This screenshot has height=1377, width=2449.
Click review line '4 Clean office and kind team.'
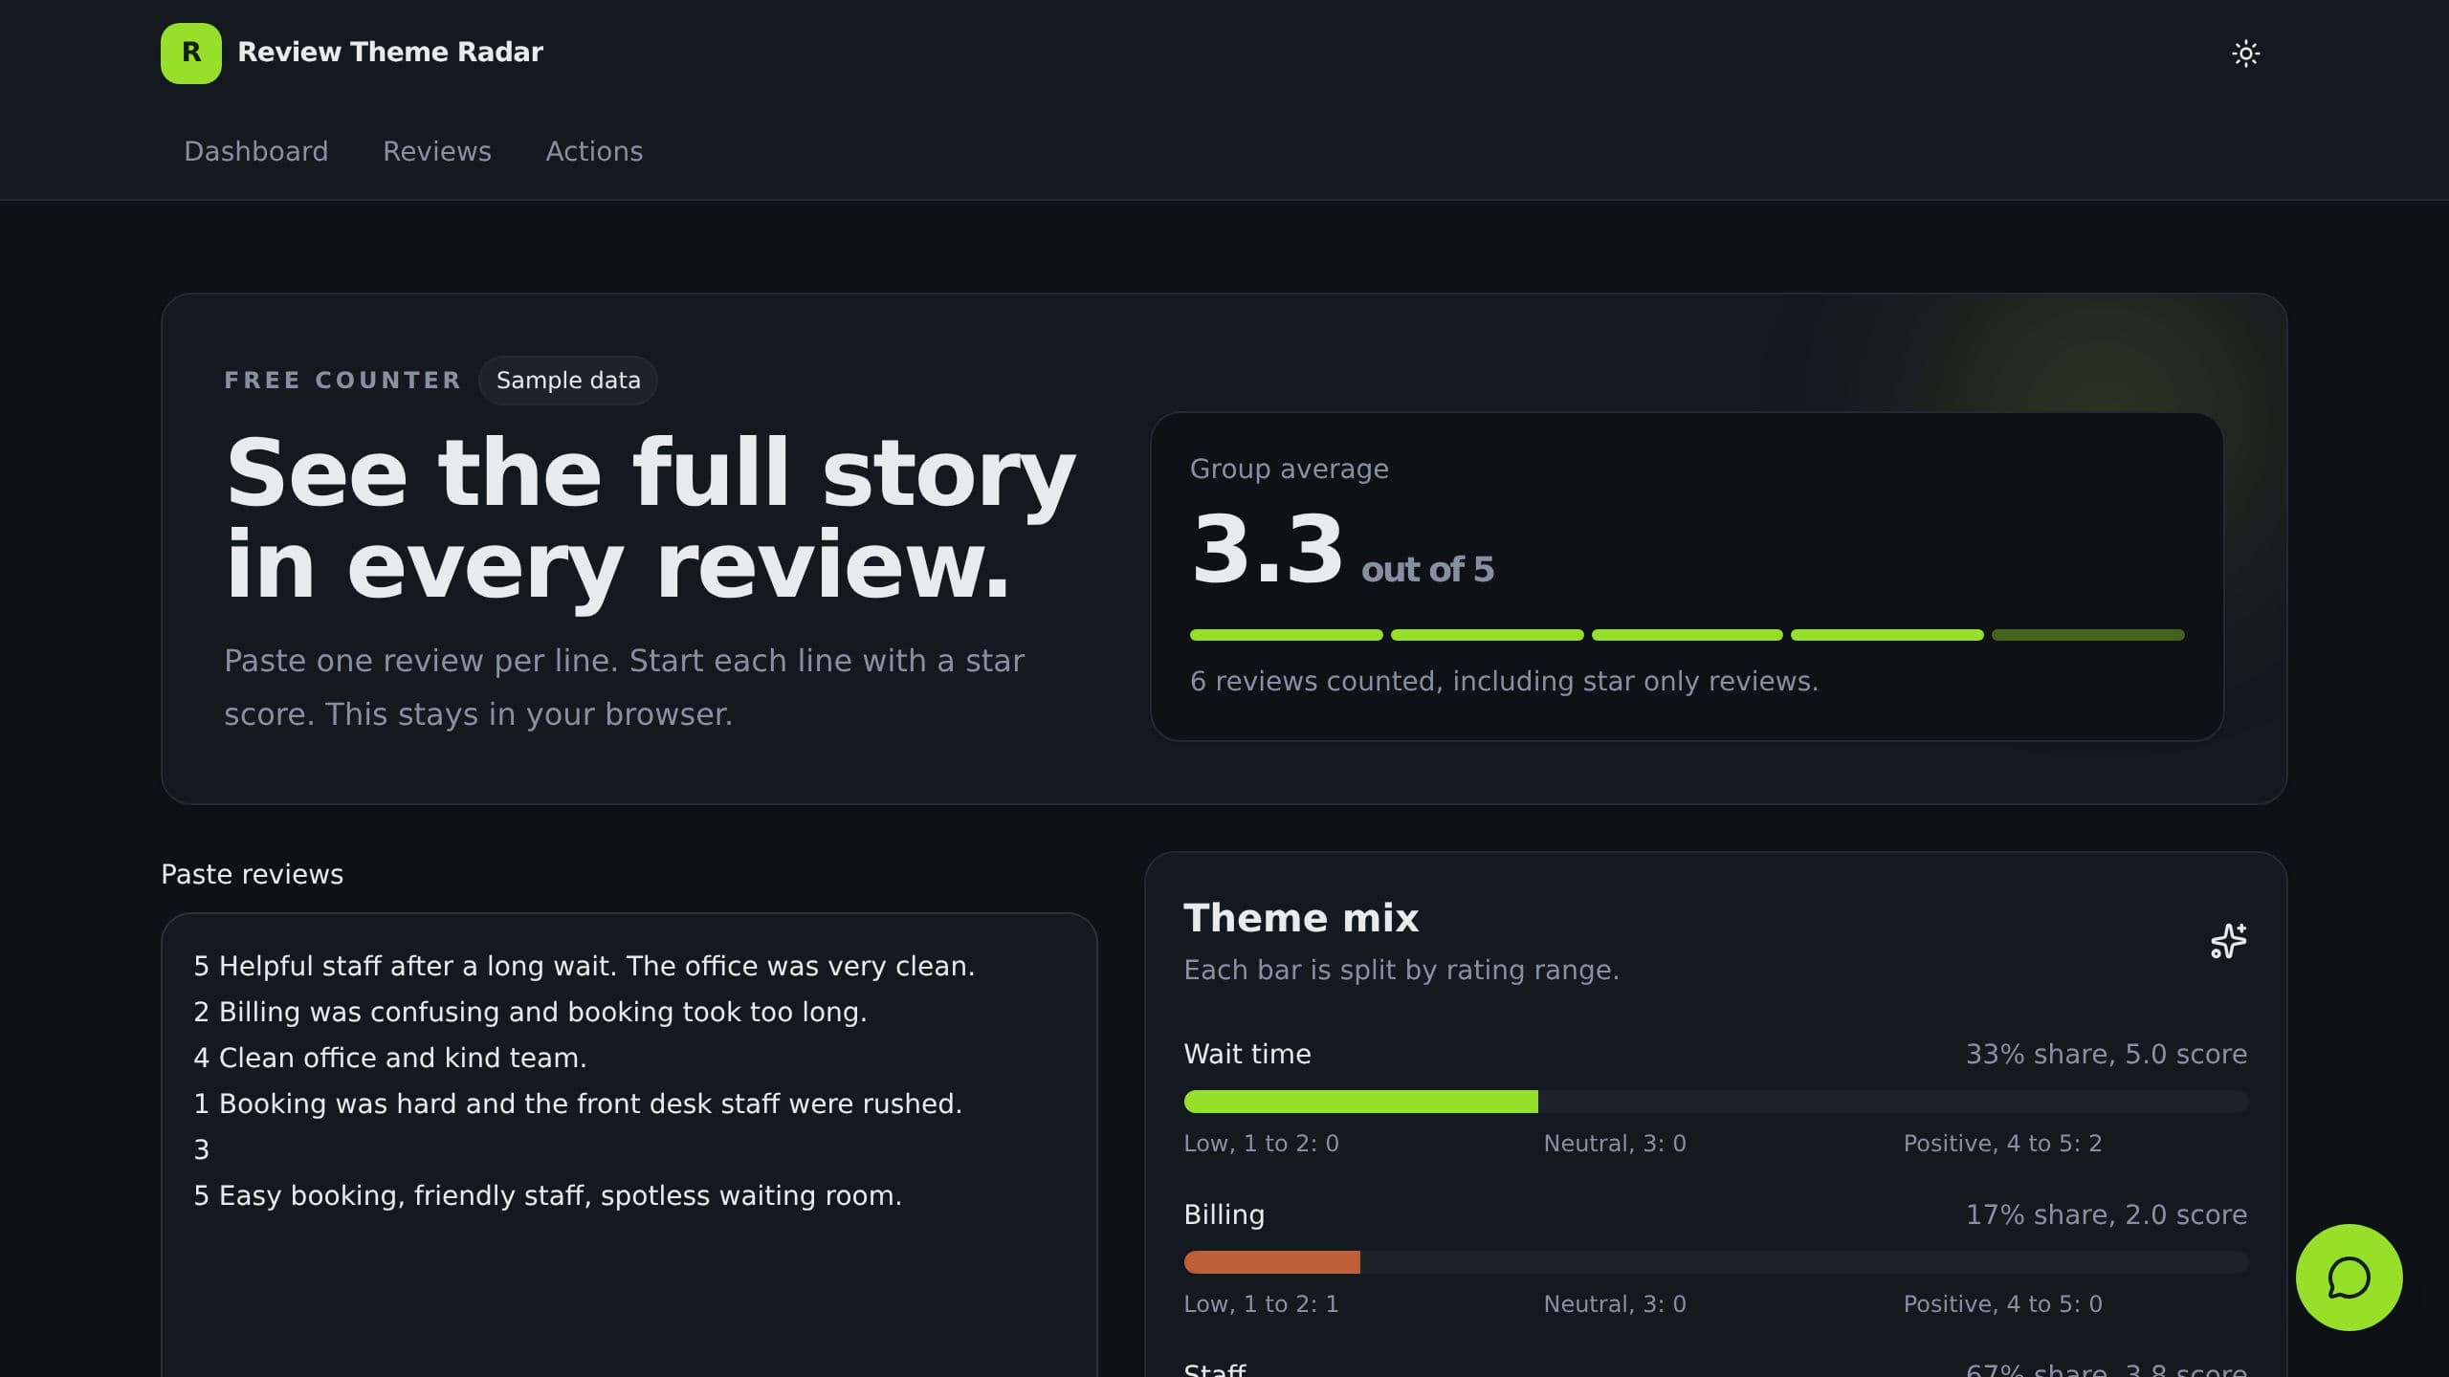pos(389,1058)
